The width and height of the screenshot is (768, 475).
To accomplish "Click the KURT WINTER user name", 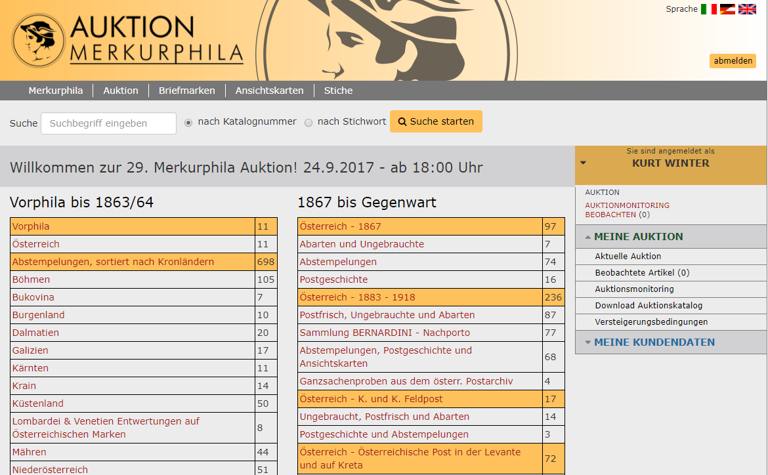I will pyautogui.click(x=671, y=163).
